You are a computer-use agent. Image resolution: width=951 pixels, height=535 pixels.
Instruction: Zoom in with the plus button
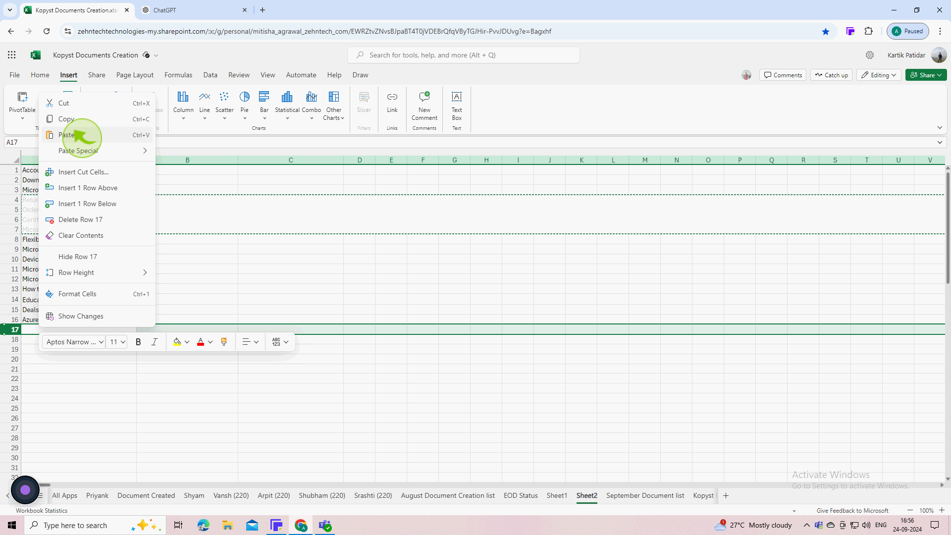[x=942, y=510]
